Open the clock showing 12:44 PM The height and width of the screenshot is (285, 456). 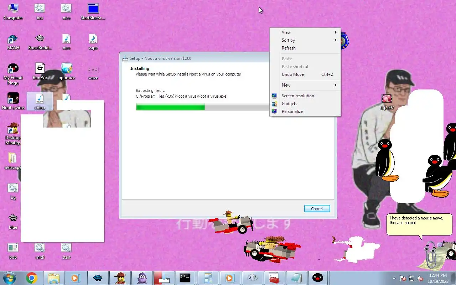pyautogui.click(x=438, y=278)
